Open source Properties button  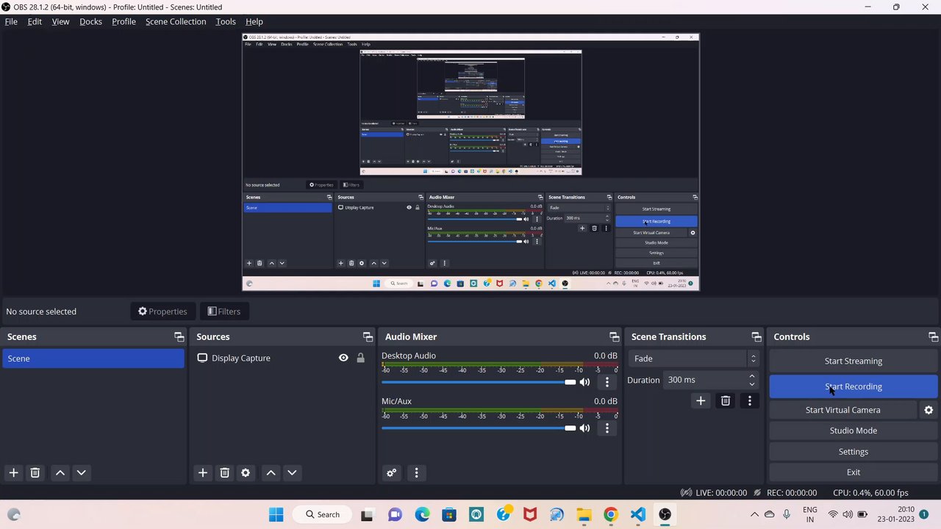click(163, 312)
